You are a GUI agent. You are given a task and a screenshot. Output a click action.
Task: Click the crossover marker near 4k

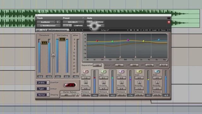tap(151, 57)
